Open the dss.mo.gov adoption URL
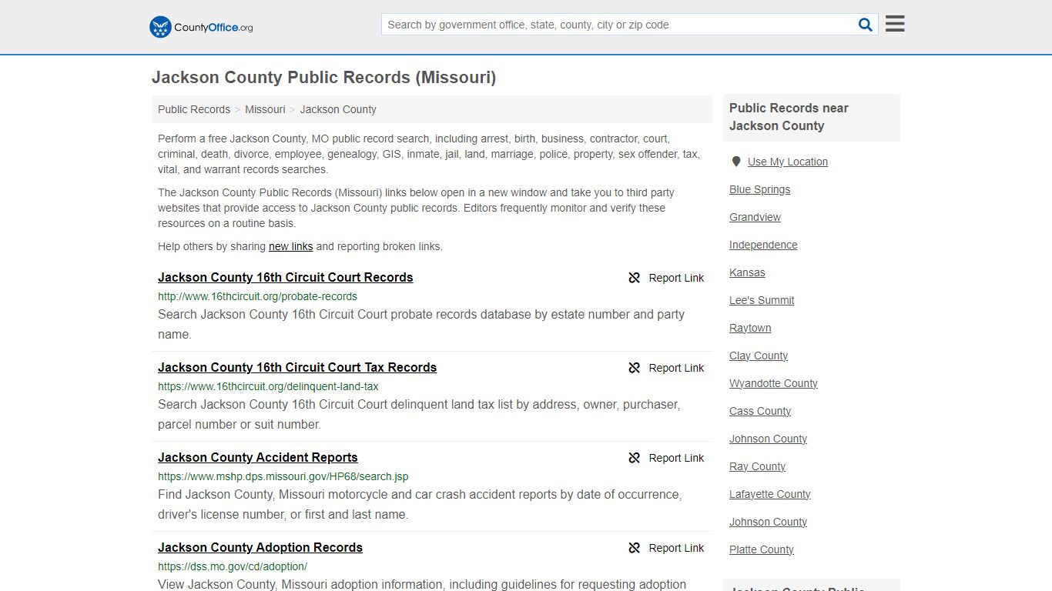 (x=233, y=566)
